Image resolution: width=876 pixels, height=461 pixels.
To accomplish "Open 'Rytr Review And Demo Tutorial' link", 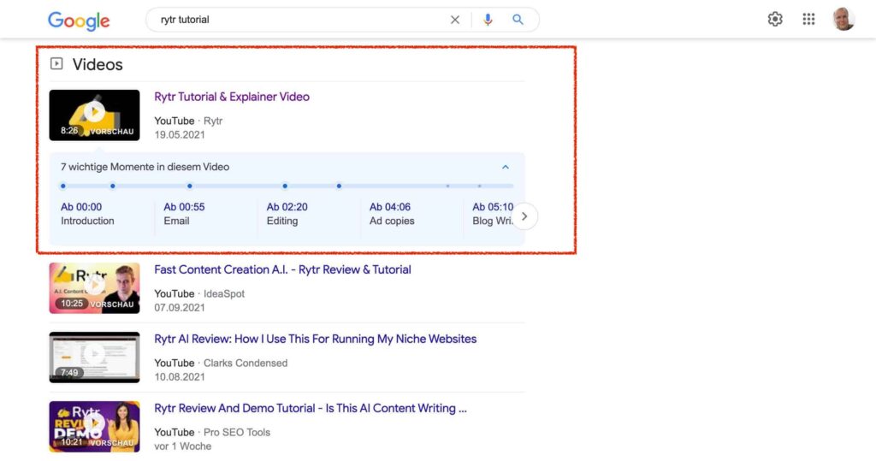I will (x=311, y=408).
